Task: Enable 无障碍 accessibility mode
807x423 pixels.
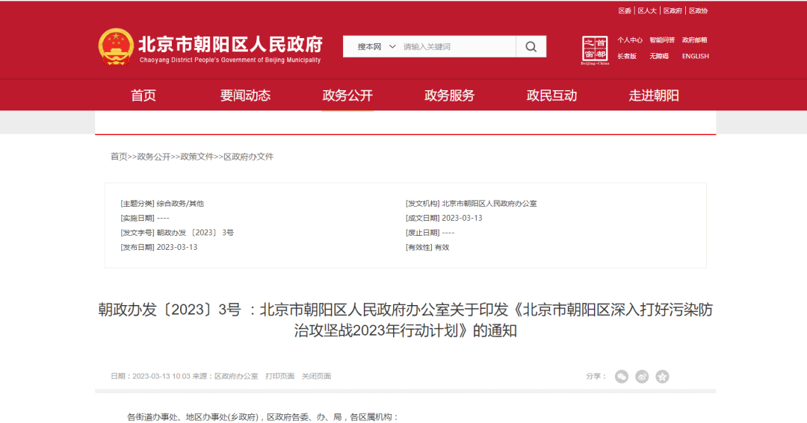Action: pyautogui.click(x=658, y=56)
